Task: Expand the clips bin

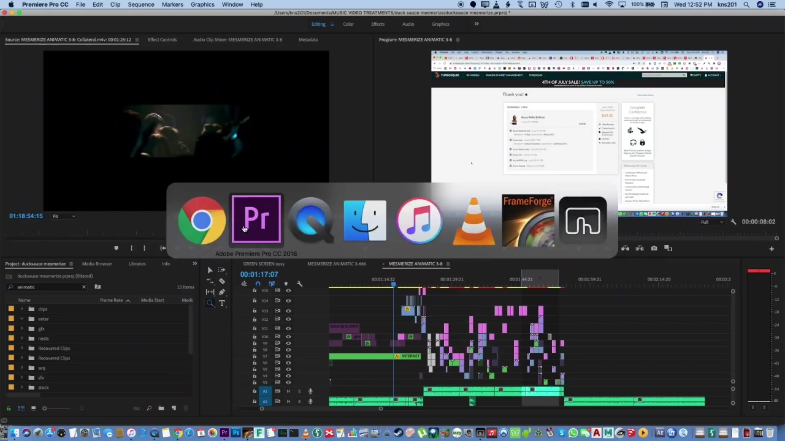Action: (22, 309)
